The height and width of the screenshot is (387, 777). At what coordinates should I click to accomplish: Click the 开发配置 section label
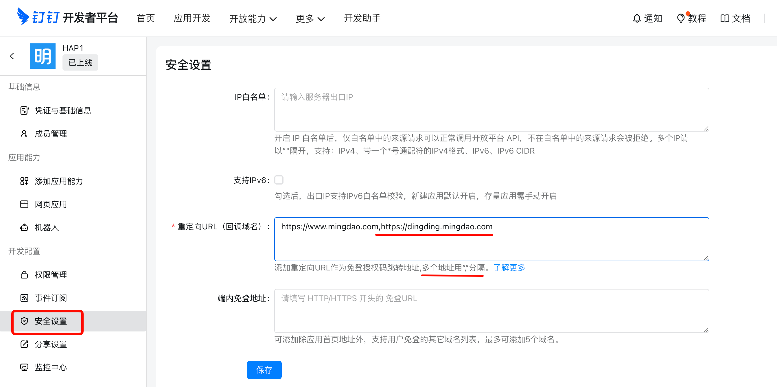click(24, 251)
